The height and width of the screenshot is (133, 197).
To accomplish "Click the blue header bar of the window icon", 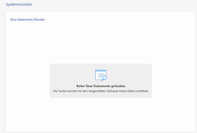I will coord(100,71).
